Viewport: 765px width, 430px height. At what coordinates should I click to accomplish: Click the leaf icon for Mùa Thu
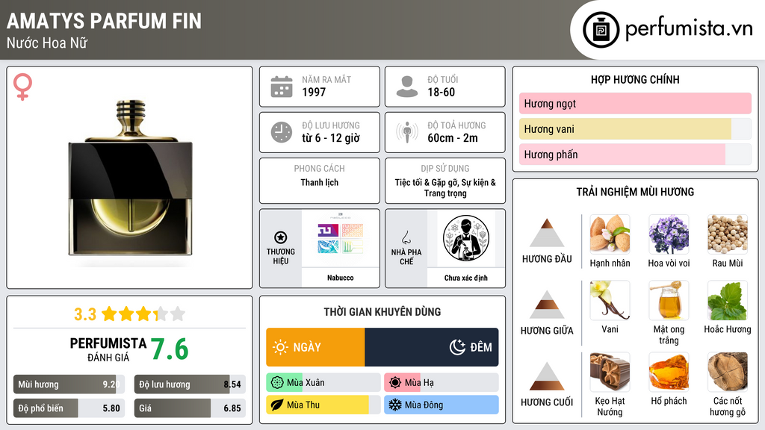click(x=277, y=405)
